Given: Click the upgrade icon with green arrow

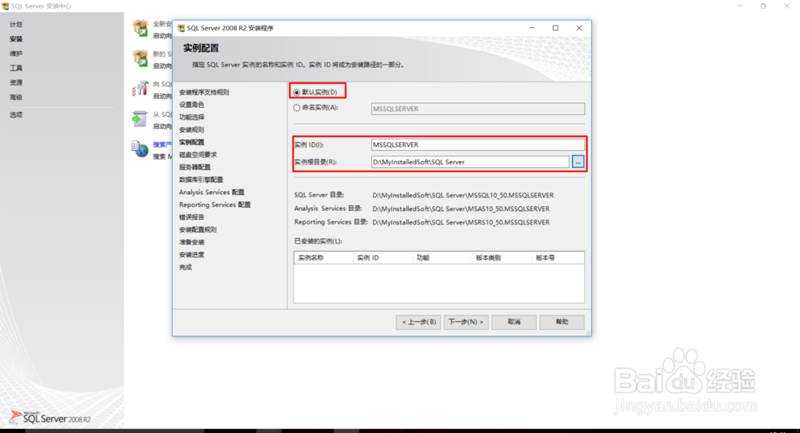Looking at the screenshot, I should 140,119.
